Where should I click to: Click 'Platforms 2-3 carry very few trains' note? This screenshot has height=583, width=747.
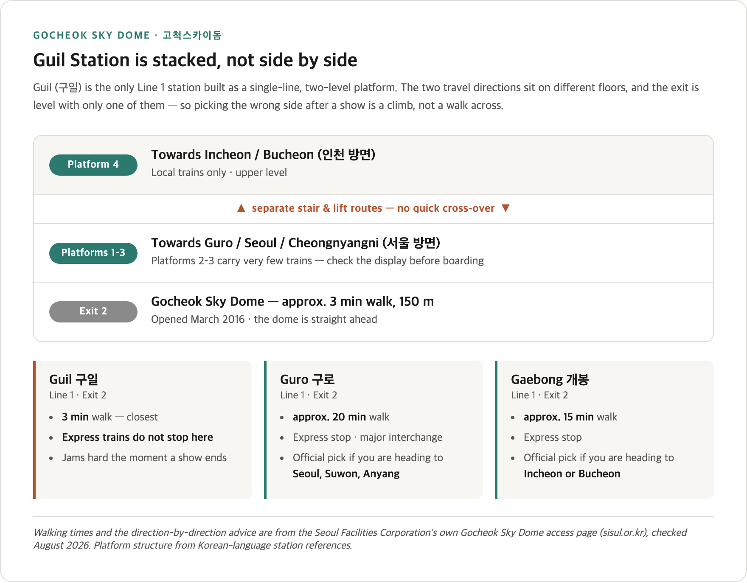click(x=317, y=261)
